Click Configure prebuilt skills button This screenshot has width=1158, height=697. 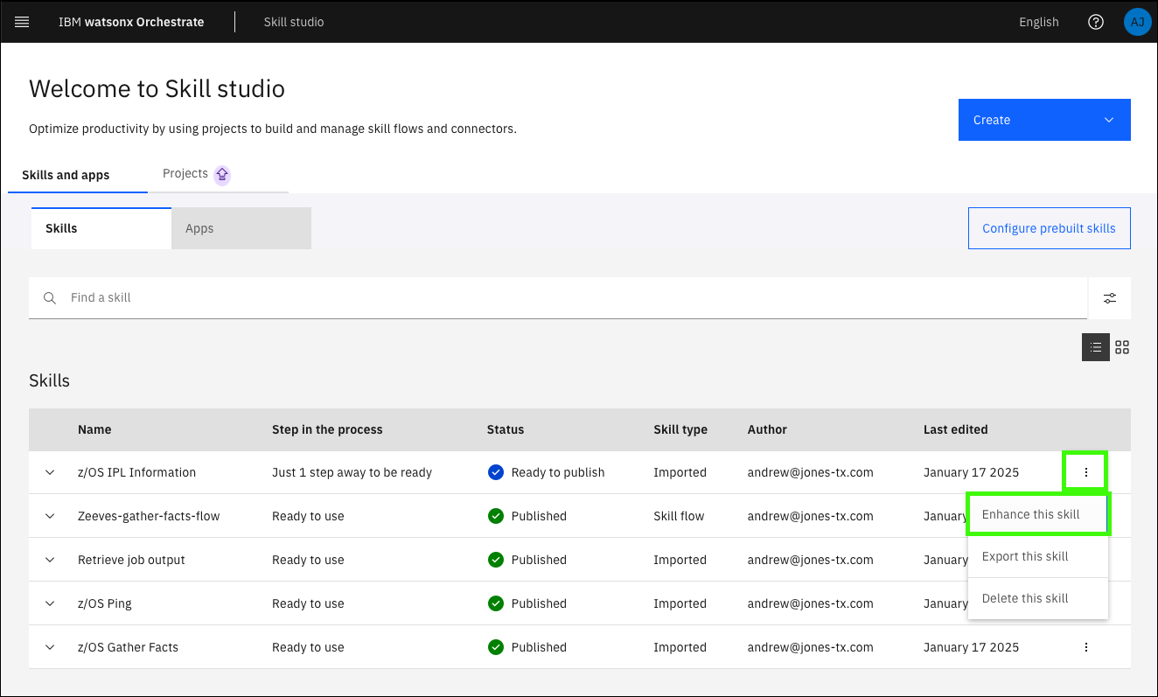(x=1048, y=228)
